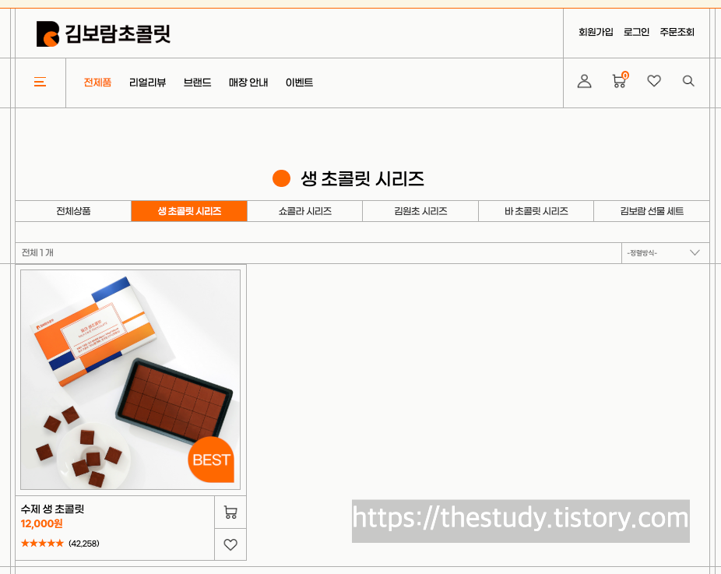Like 수제 생 초콜릿 with heart icon

(x=230, y=544)
